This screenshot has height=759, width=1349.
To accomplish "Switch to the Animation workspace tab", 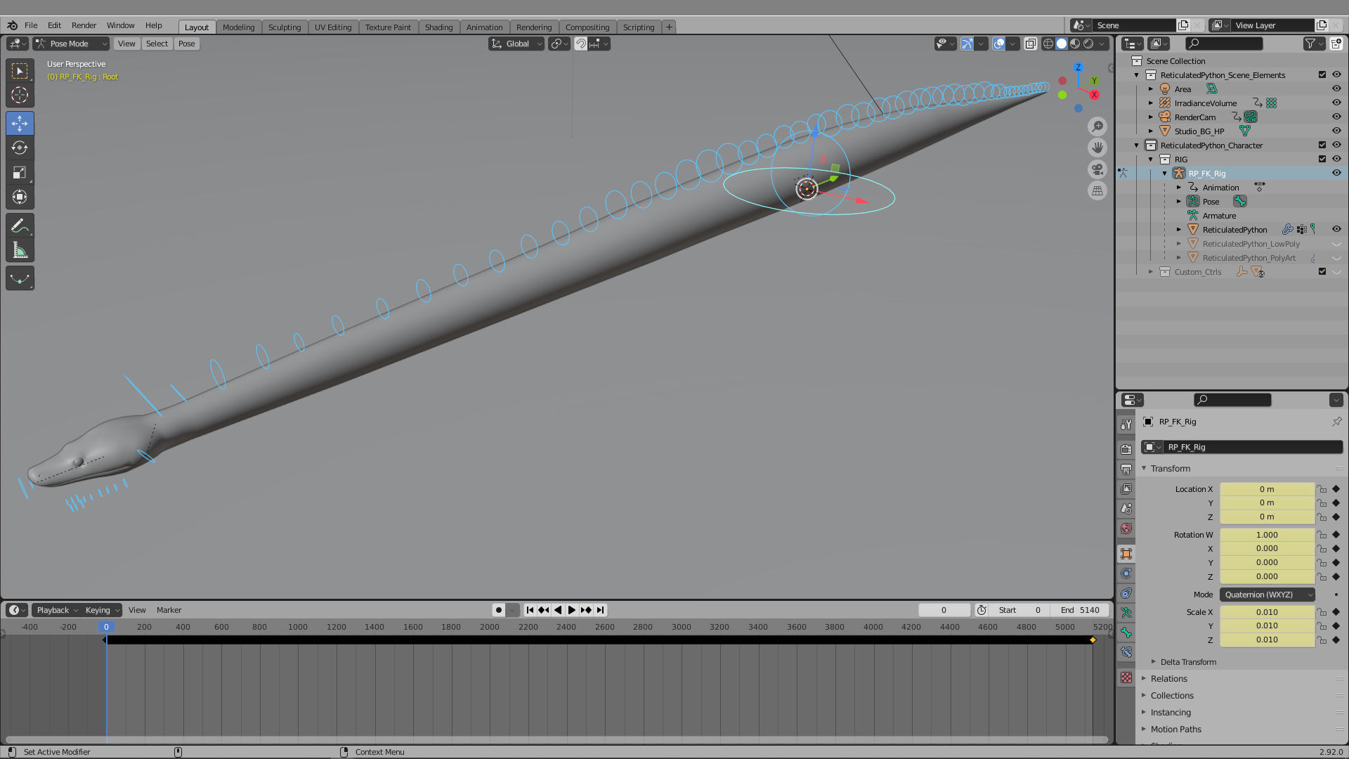I will [x=484, y=27].
